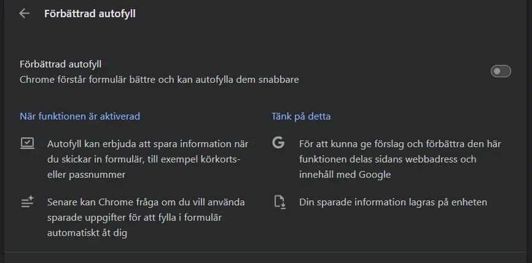
Task: Click "innehåll med Google" text line
Action: click(345, 175)
